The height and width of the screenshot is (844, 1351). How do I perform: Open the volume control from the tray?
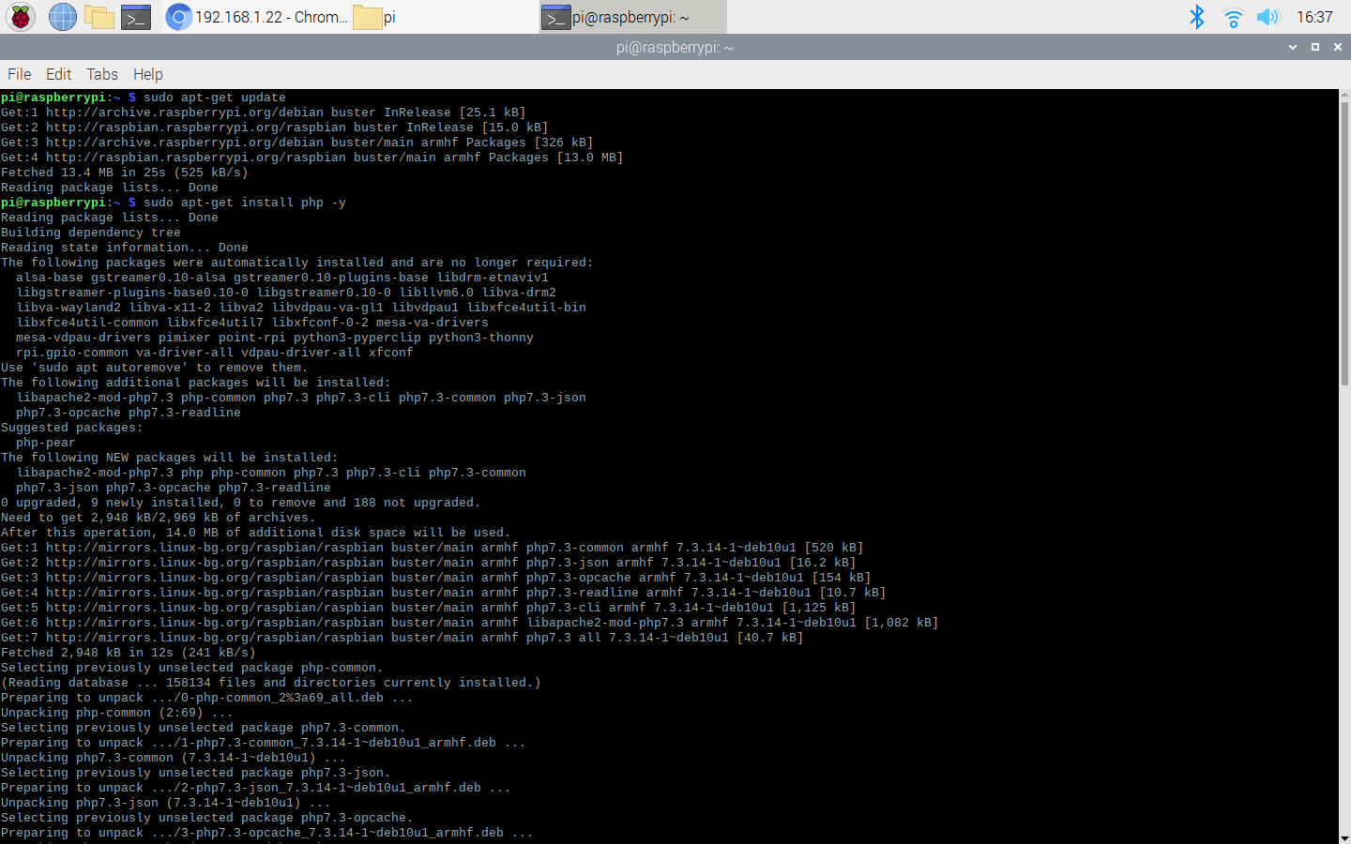coord(1268,16)
